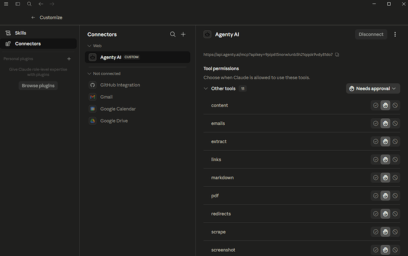Click the Agenty AI header robot icon

208,34
